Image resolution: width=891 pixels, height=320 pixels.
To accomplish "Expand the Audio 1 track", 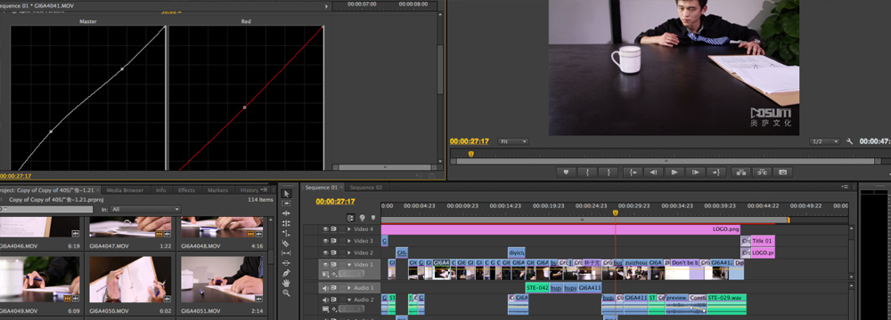I will pos(349,288).
